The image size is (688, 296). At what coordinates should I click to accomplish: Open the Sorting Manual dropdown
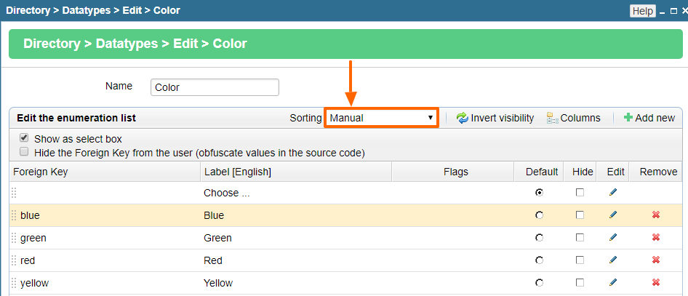(381, 118)
